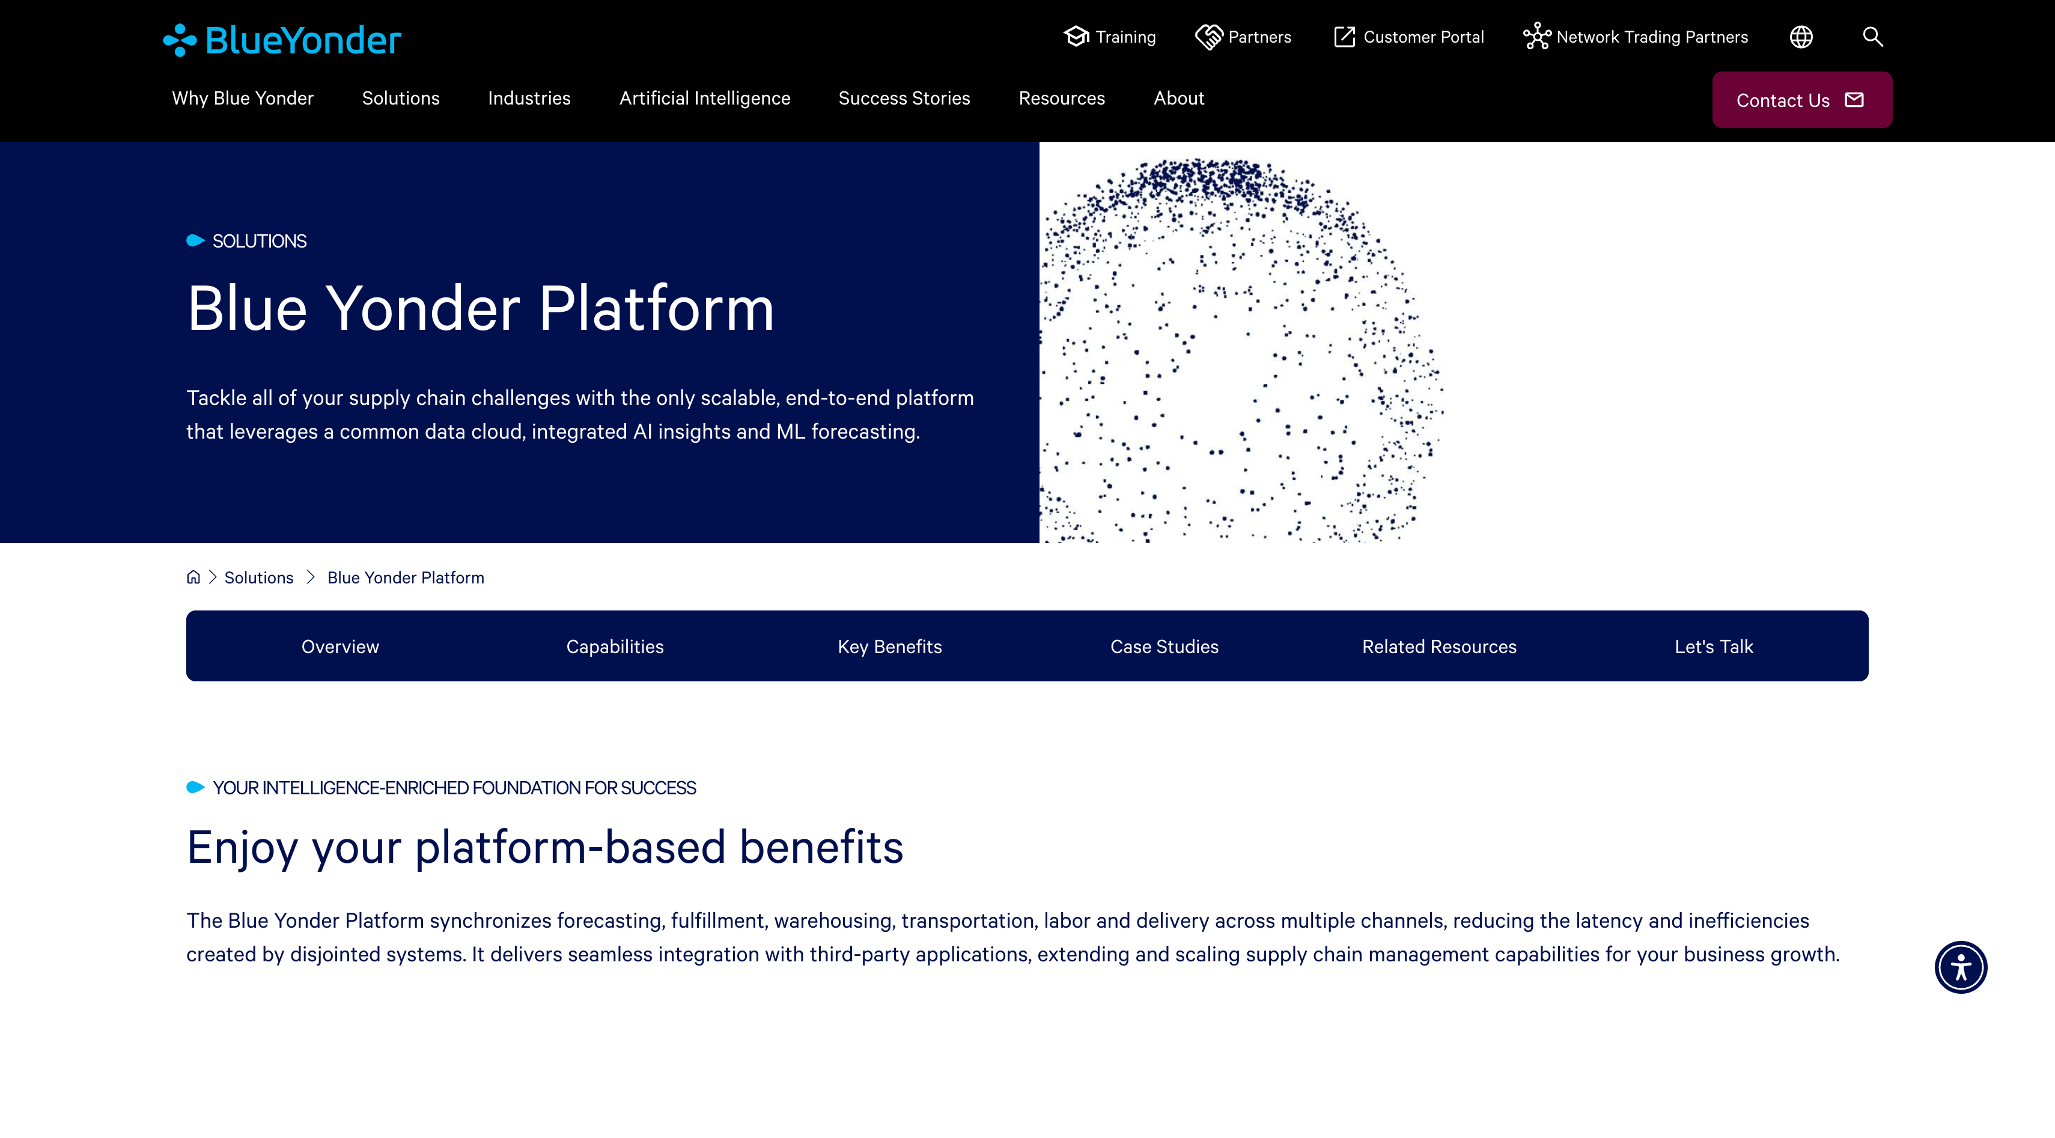Open the Artificial Intelligence menu

click(x=704, y=98)
